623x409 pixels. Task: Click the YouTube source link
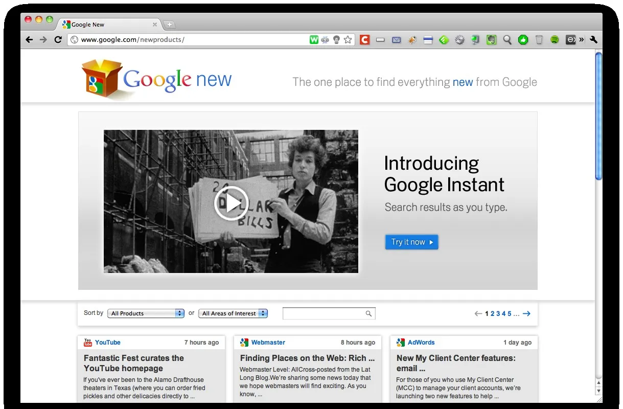(108, 343)
